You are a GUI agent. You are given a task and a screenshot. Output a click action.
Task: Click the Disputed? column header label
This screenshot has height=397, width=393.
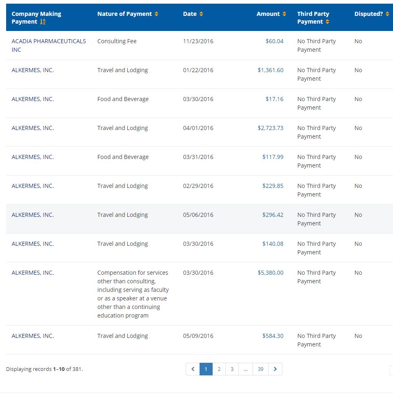[x=369, y=14]
